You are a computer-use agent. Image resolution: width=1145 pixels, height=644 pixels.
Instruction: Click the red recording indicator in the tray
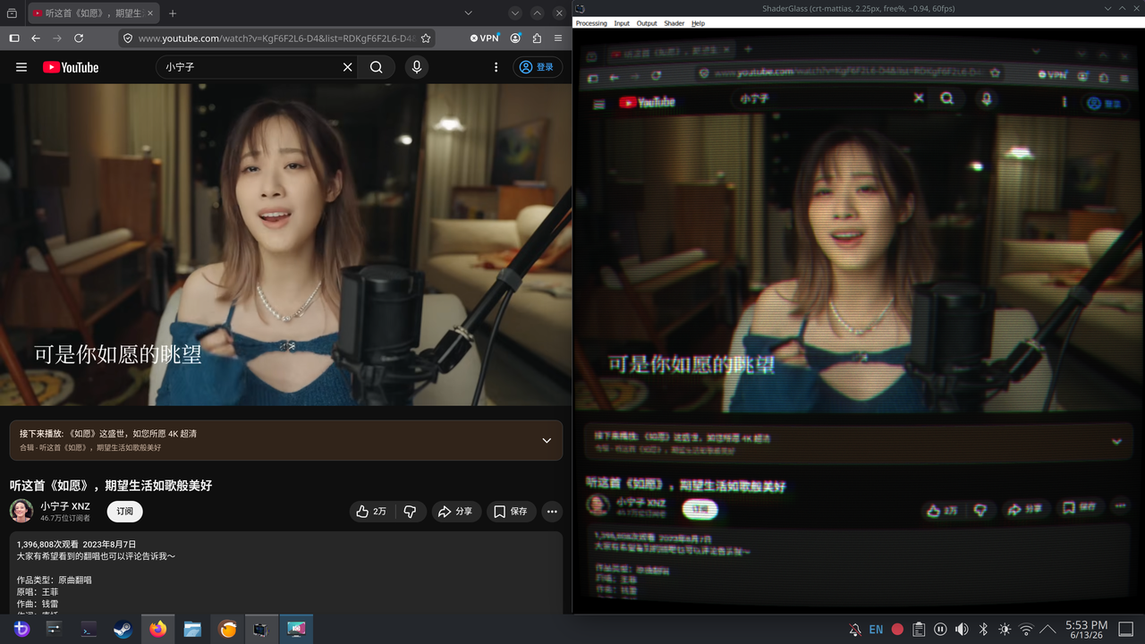click(x=897, y=629)
